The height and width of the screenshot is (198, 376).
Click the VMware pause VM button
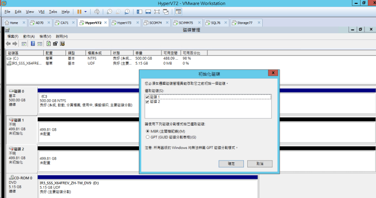[79, 11]
